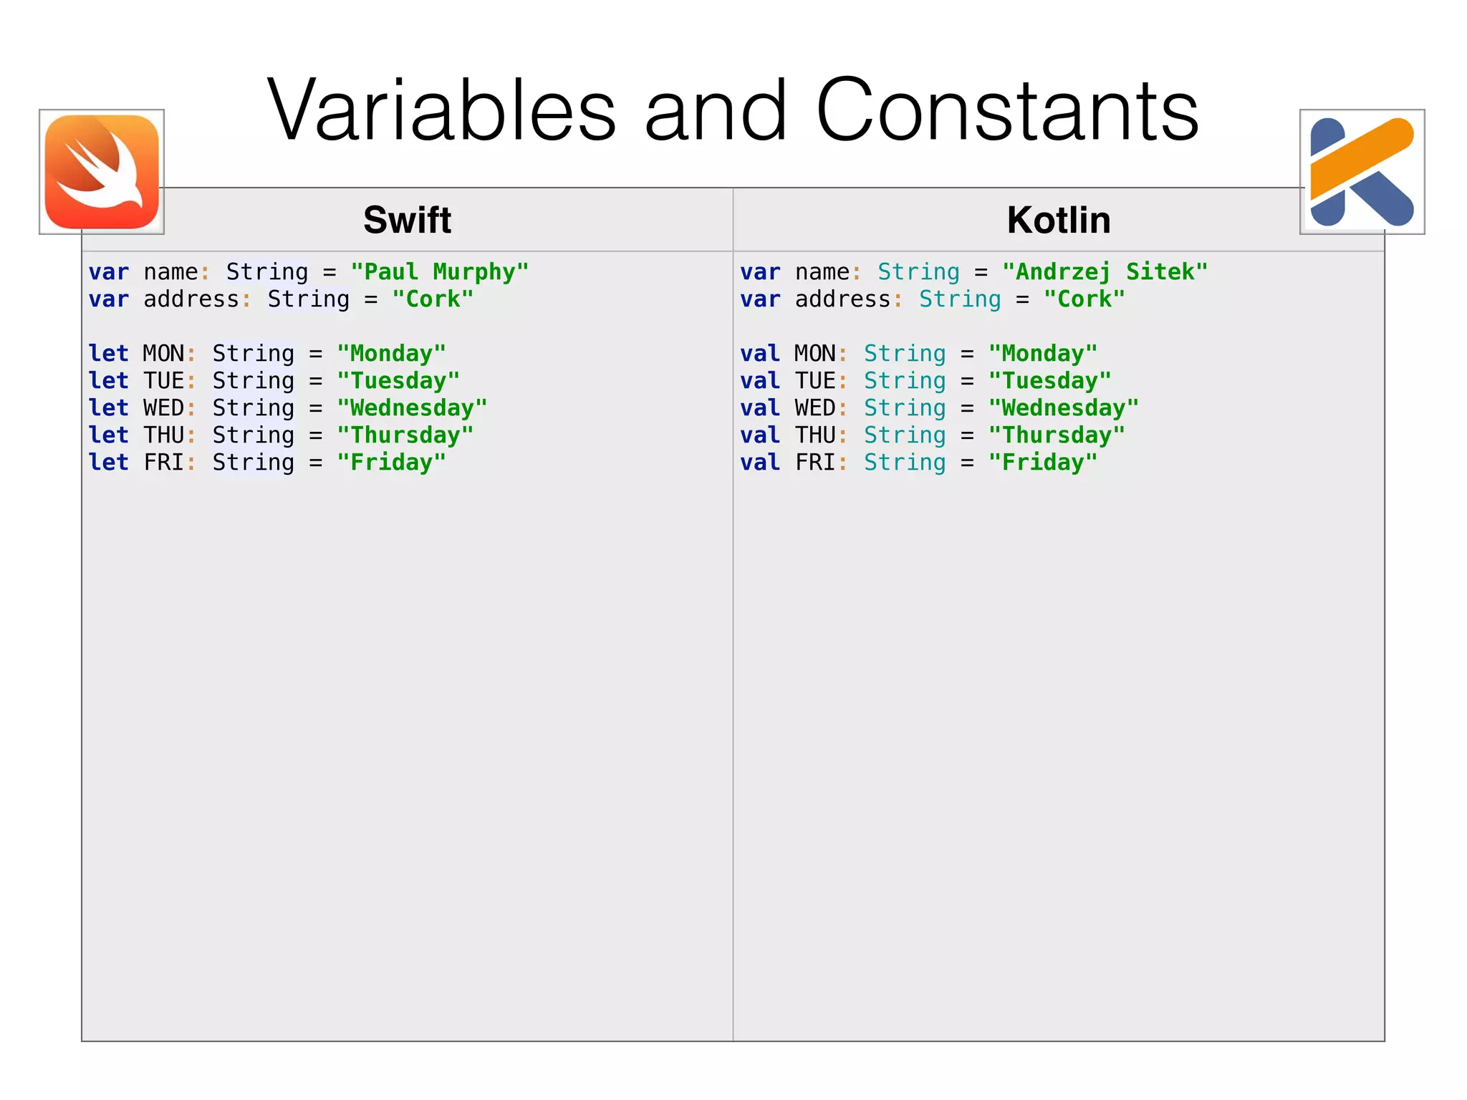The height and width of the screenshot is (1100, 1467).
Task: Click the Kotlin var address line
Action: 933,299
